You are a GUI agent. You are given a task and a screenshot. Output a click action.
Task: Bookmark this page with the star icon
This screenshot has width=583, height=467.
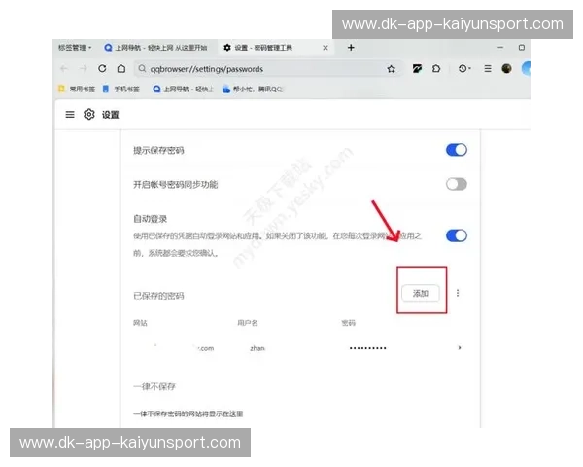[392, 69]
